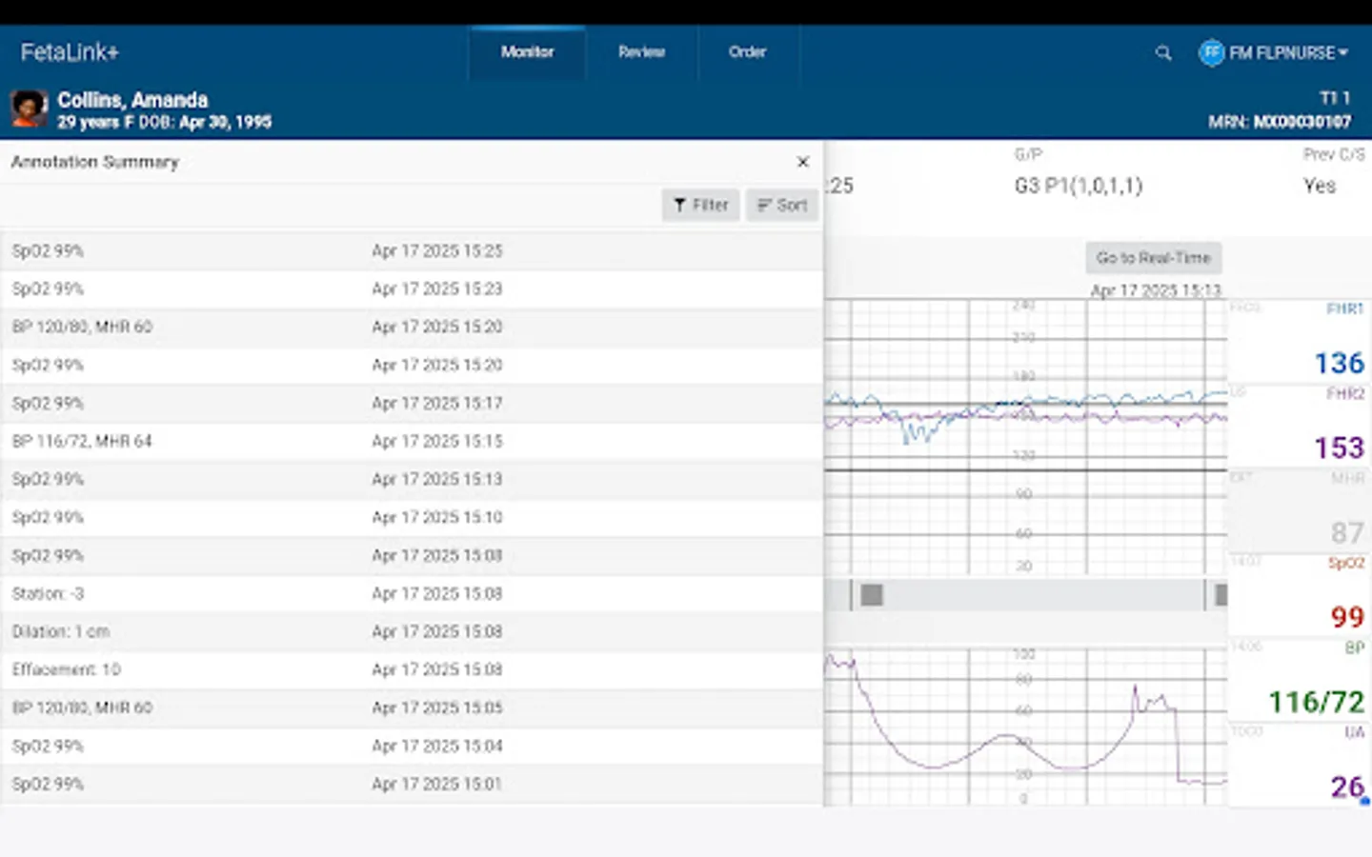Image resolution: width=1372 pixels, height=857 pixels.
Task: Select BP 120/80, MHR 60 annotation at 15:20
Action: 412,328
